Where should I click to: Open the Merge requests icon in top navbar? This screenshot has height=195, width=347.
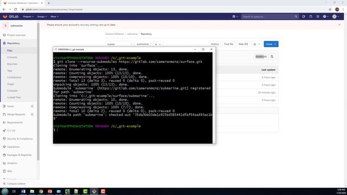pos(311,16)
